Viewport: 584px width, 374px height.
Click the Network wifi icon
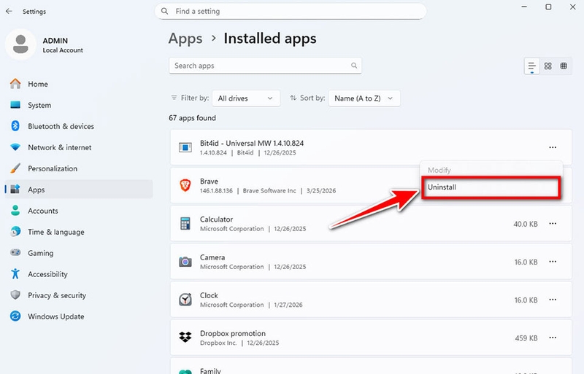(x=15, y=147)
